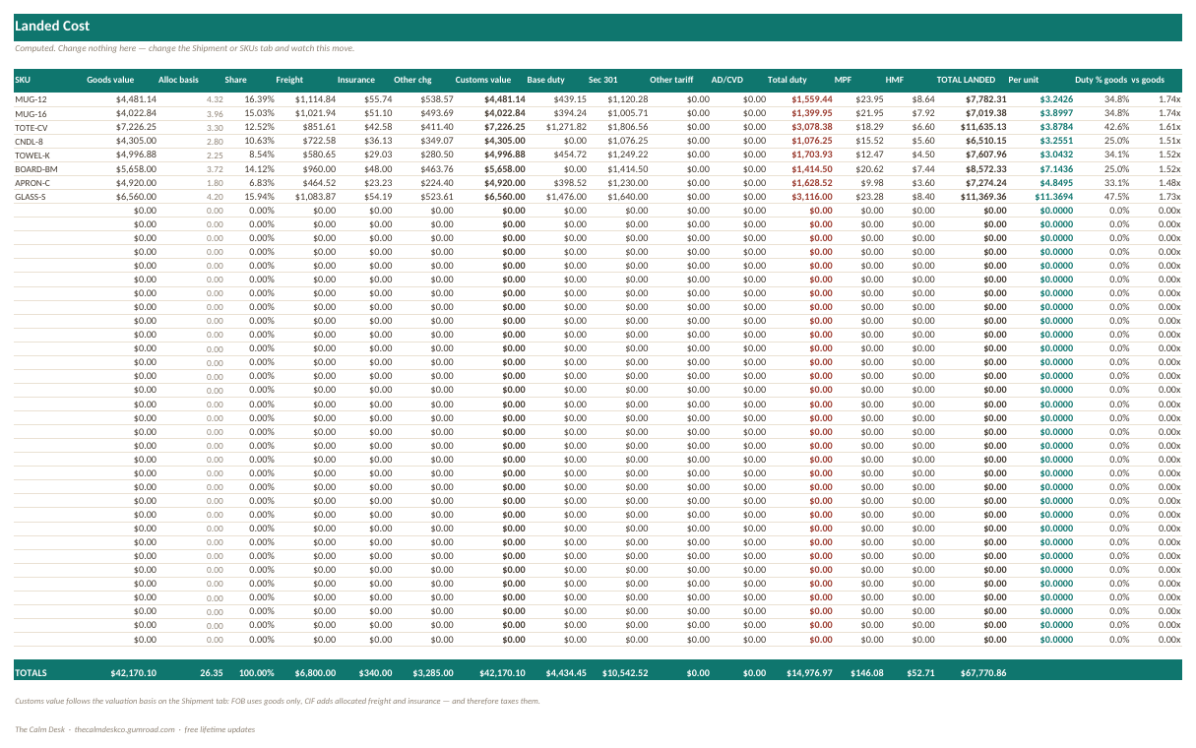Click TOWEL-K insurance $29.03
The width and height of the screenshot is (1196, 748).
[x=377, y=155]
